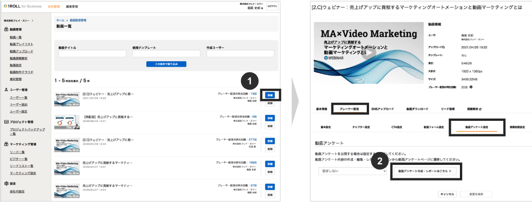Click 削除 for the 277回 playback video

pos(270,149)
